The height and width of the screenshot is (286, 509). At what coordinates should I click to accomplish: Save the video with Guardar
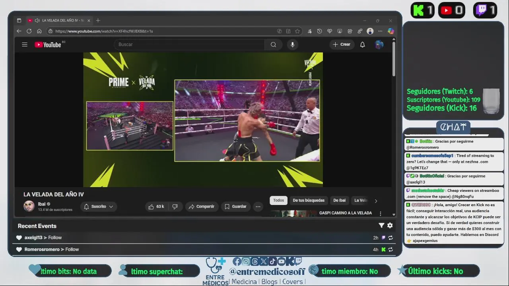click(235, 207)
